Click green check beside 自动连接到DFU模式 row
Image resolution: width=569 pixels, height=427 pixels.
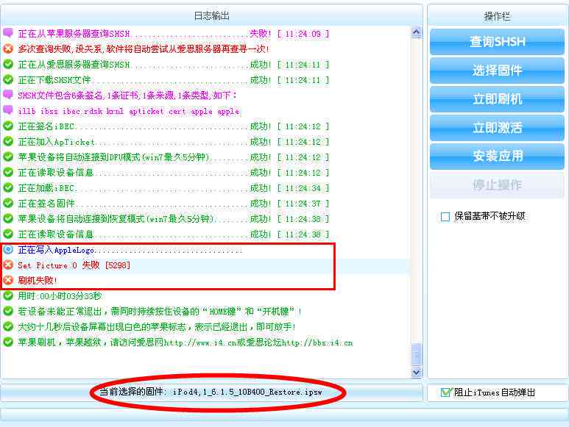8,157
